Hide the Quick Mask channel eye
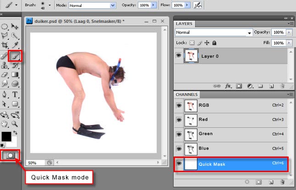The height and width of the screenshot is (190, 296). coord(179,163)
